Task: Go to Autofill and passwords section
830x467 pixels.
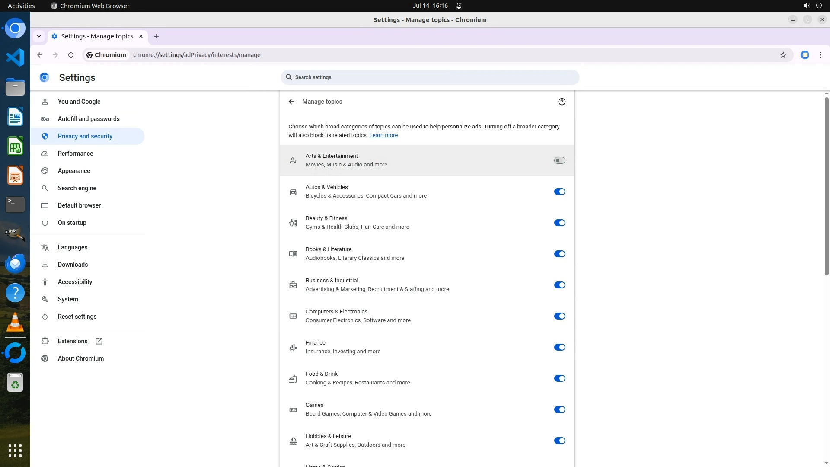Action: tap(89, 119)
